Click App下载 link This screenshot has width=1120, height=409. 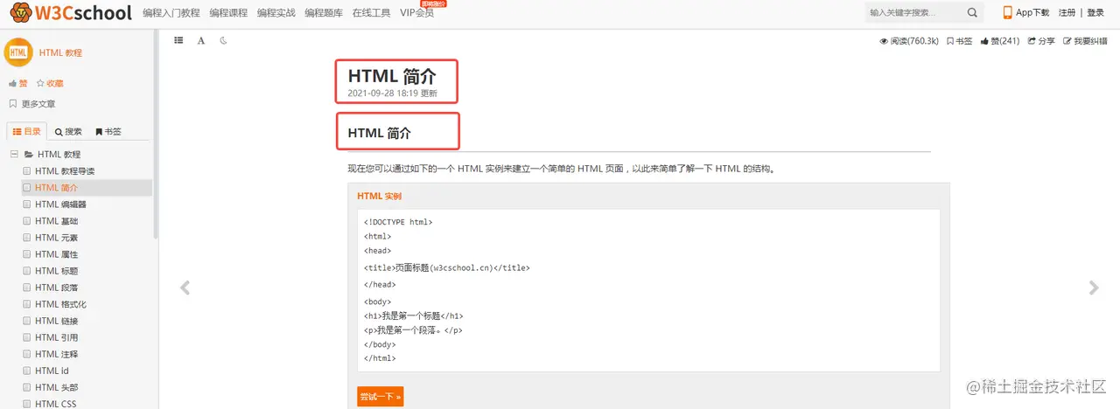pos(1032,13)
